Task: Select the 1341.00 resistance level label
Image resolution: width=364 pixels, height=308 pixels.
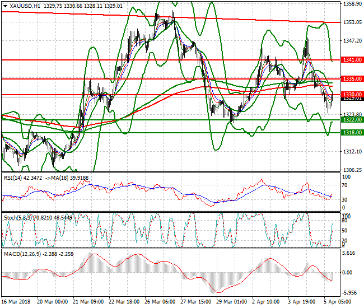Action: [350, 59]
